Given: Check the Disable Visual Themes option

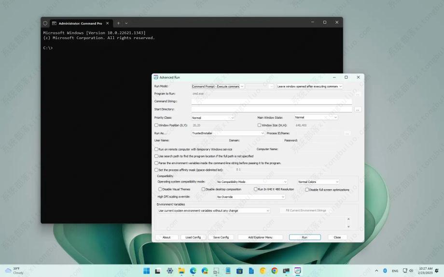Looking at the screenshot, I should pyautogui.click(x=160, y=189).
